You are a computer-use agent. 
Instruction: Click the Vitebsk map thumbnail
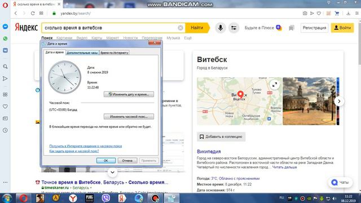click(239, 101)
